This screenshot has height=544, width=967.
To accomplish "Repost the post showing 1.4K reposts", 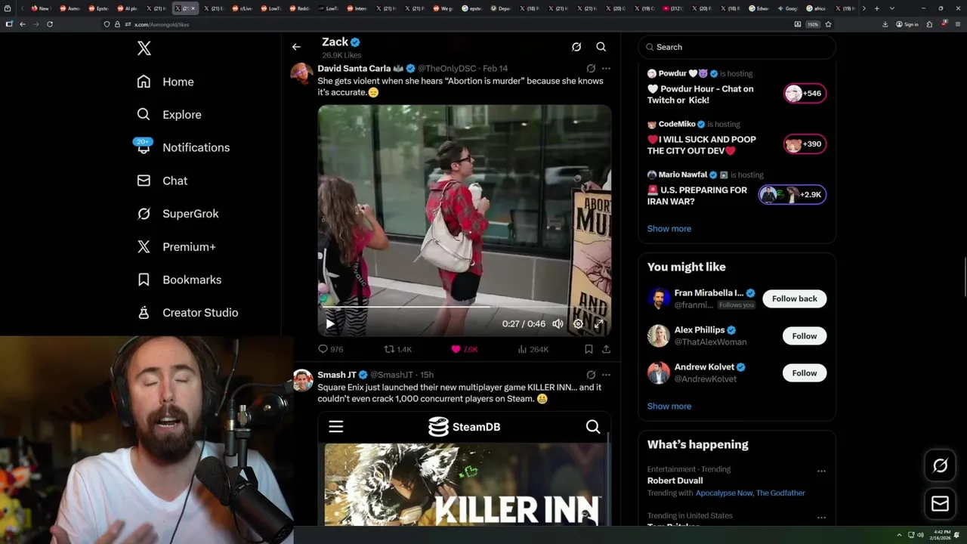I will (x=398, y=349).
